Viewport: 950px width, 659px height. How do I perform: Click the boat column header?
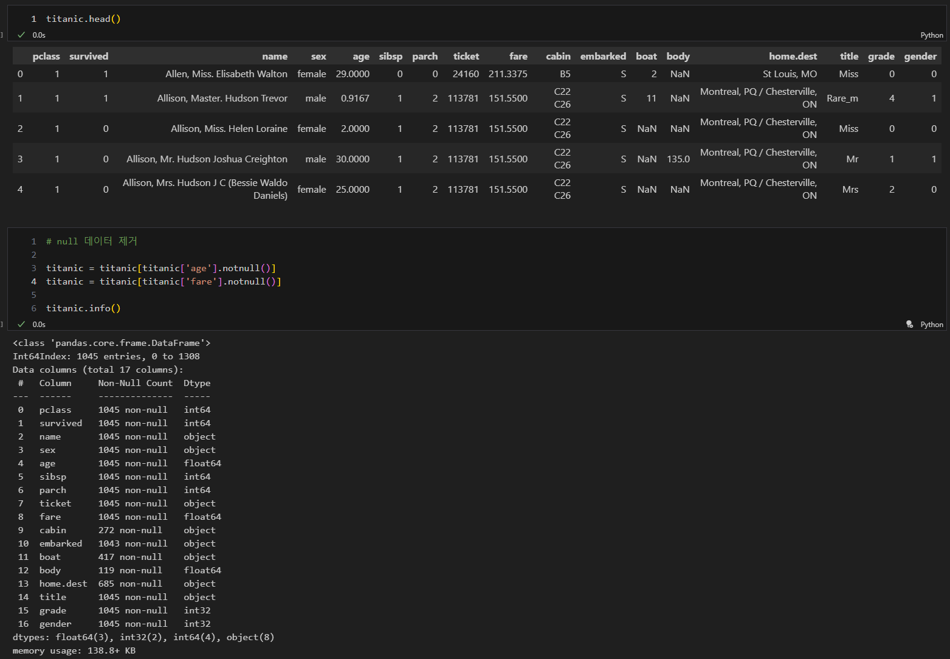tap(646, 56)
